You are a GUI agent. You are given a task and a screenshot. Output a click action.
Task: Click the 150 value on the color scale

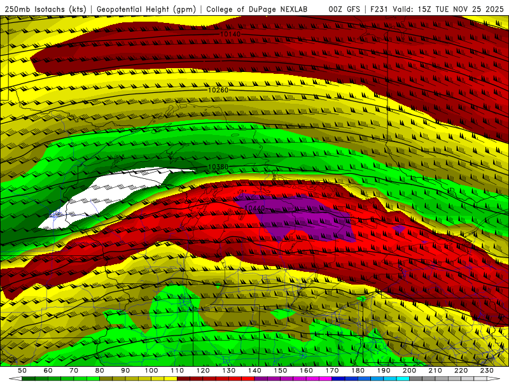click(x=280, y=371)
